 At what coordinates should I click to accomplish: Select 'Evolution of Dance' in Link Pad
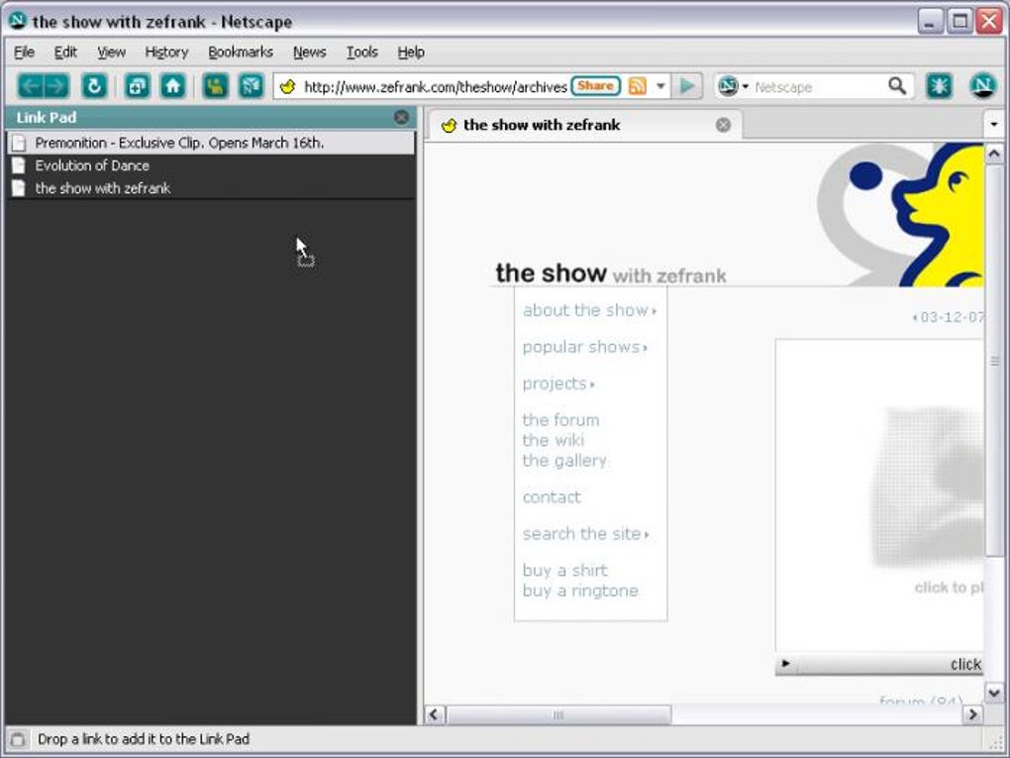click(x=92, y=165)
